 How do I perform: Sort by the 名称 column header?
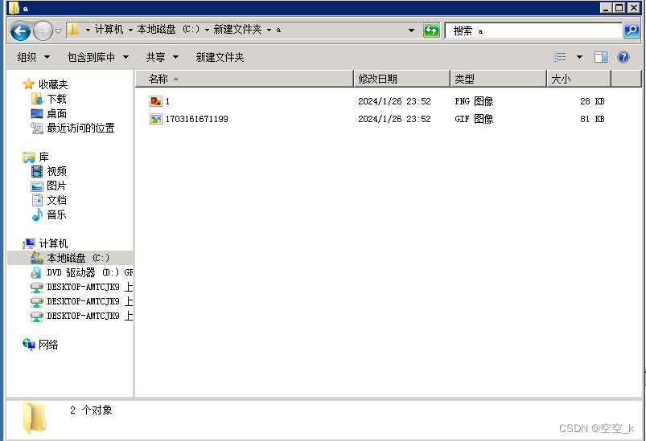pos(245,79)
